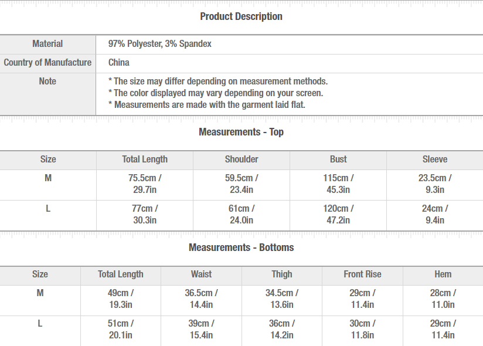Select the 75.5cm / 29.7in cell
Screen dimensions: 483x346
(145, 184)
